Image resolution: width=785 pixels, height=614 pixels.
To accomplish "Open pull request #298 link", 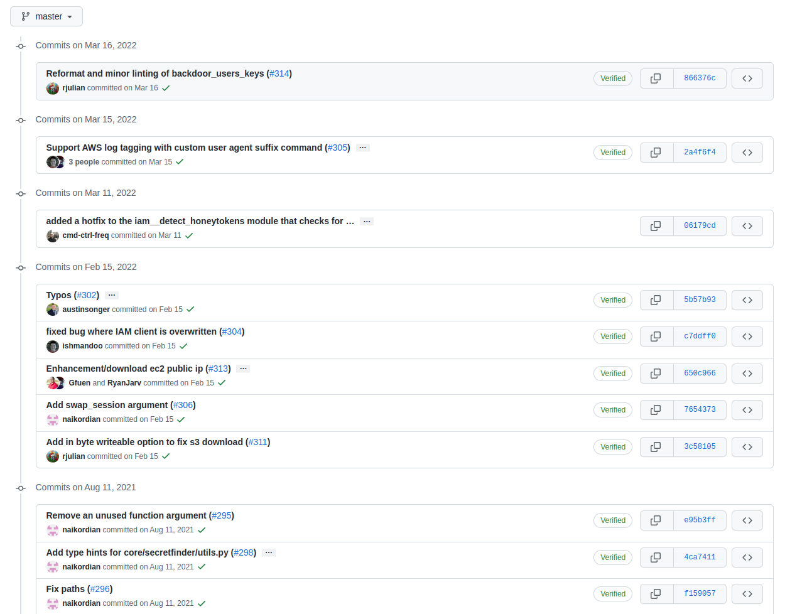I will pos(244,552).
